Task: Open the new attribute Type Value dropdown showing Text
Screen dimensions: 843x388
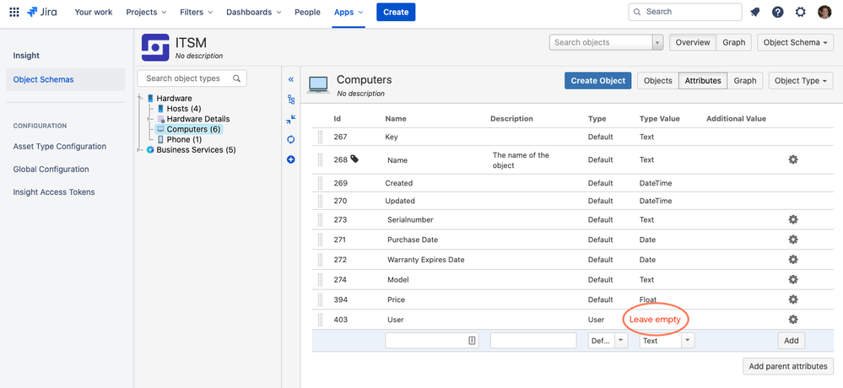Action: point(667,341)
